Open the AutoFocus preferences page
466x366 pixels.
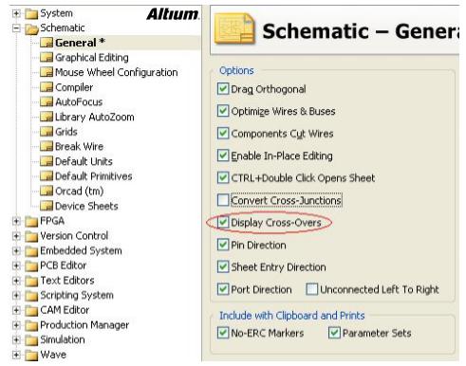pyautogui.click(x=79, y=102)
